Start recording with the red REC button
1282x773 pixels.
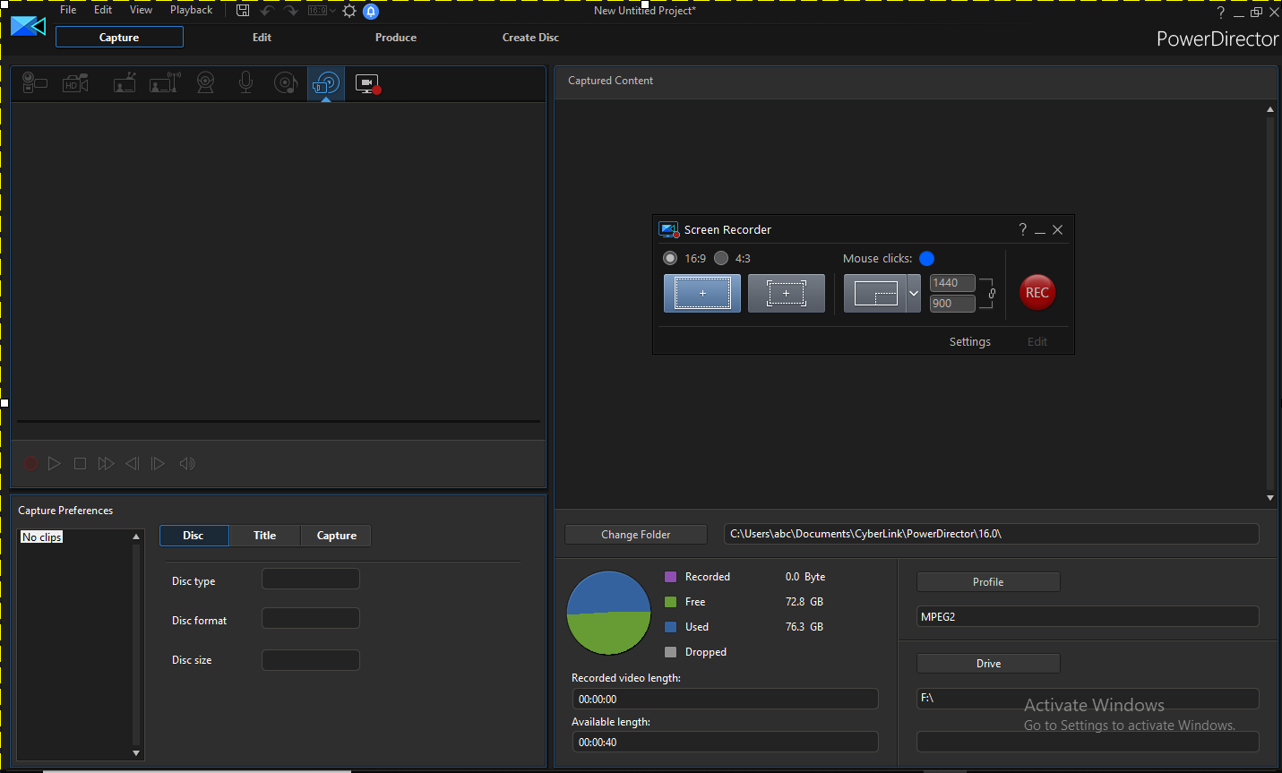pyautogui.click(x=1037, y=292)
